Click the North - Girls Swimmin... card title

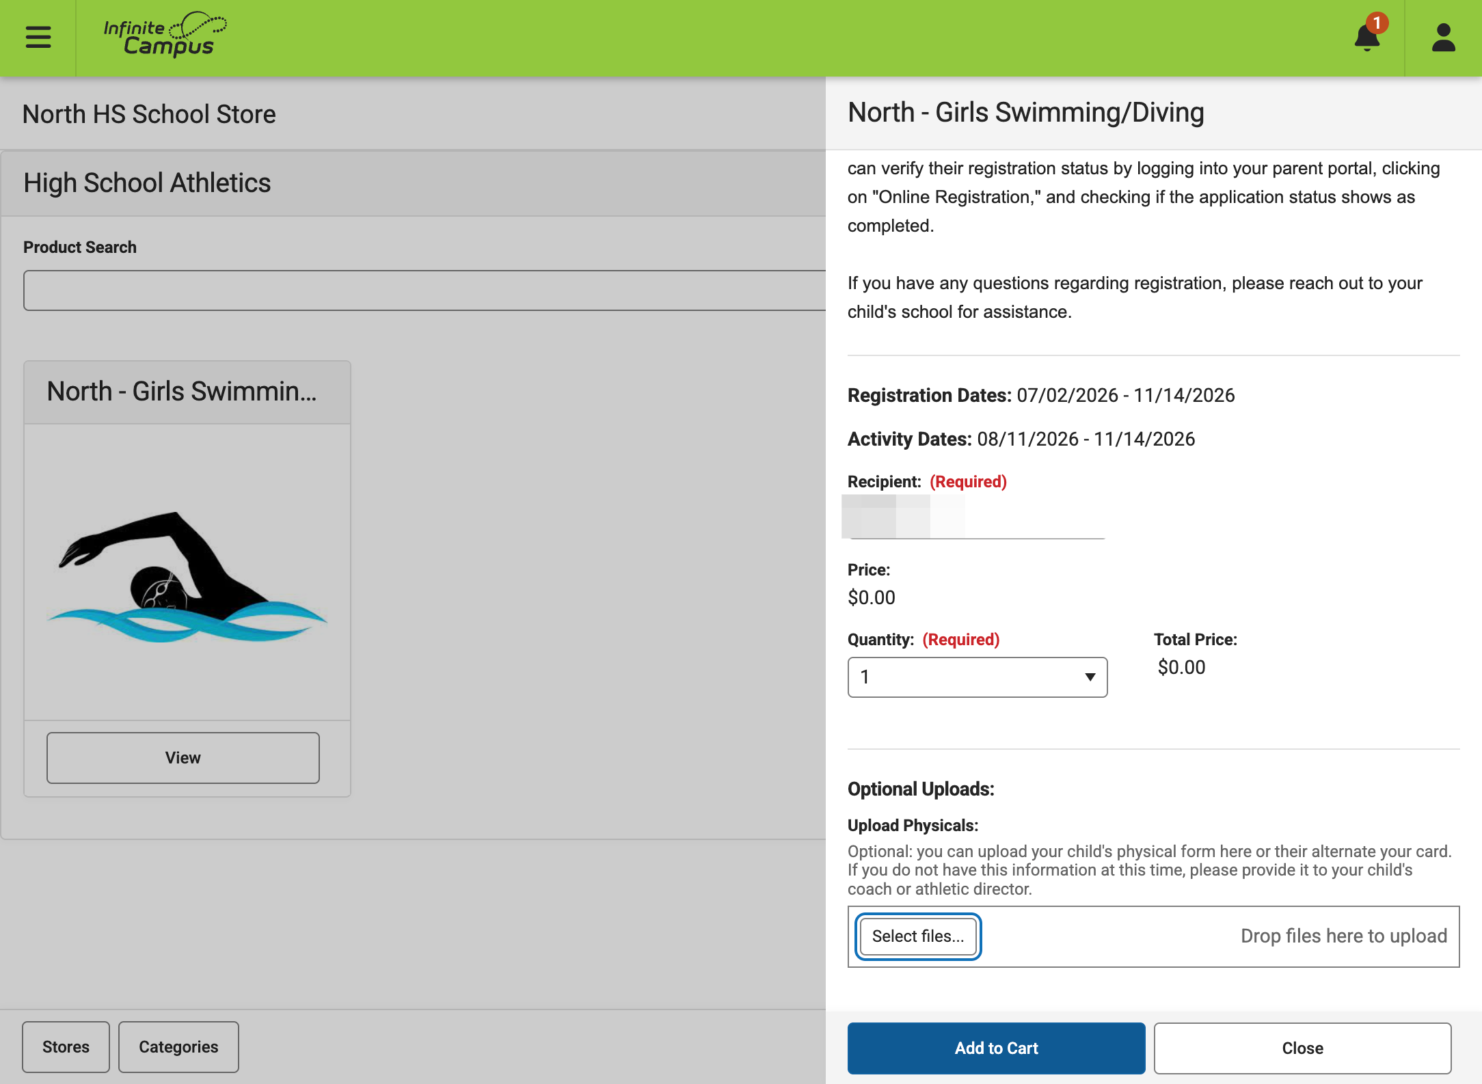click(x=182, y=392)
